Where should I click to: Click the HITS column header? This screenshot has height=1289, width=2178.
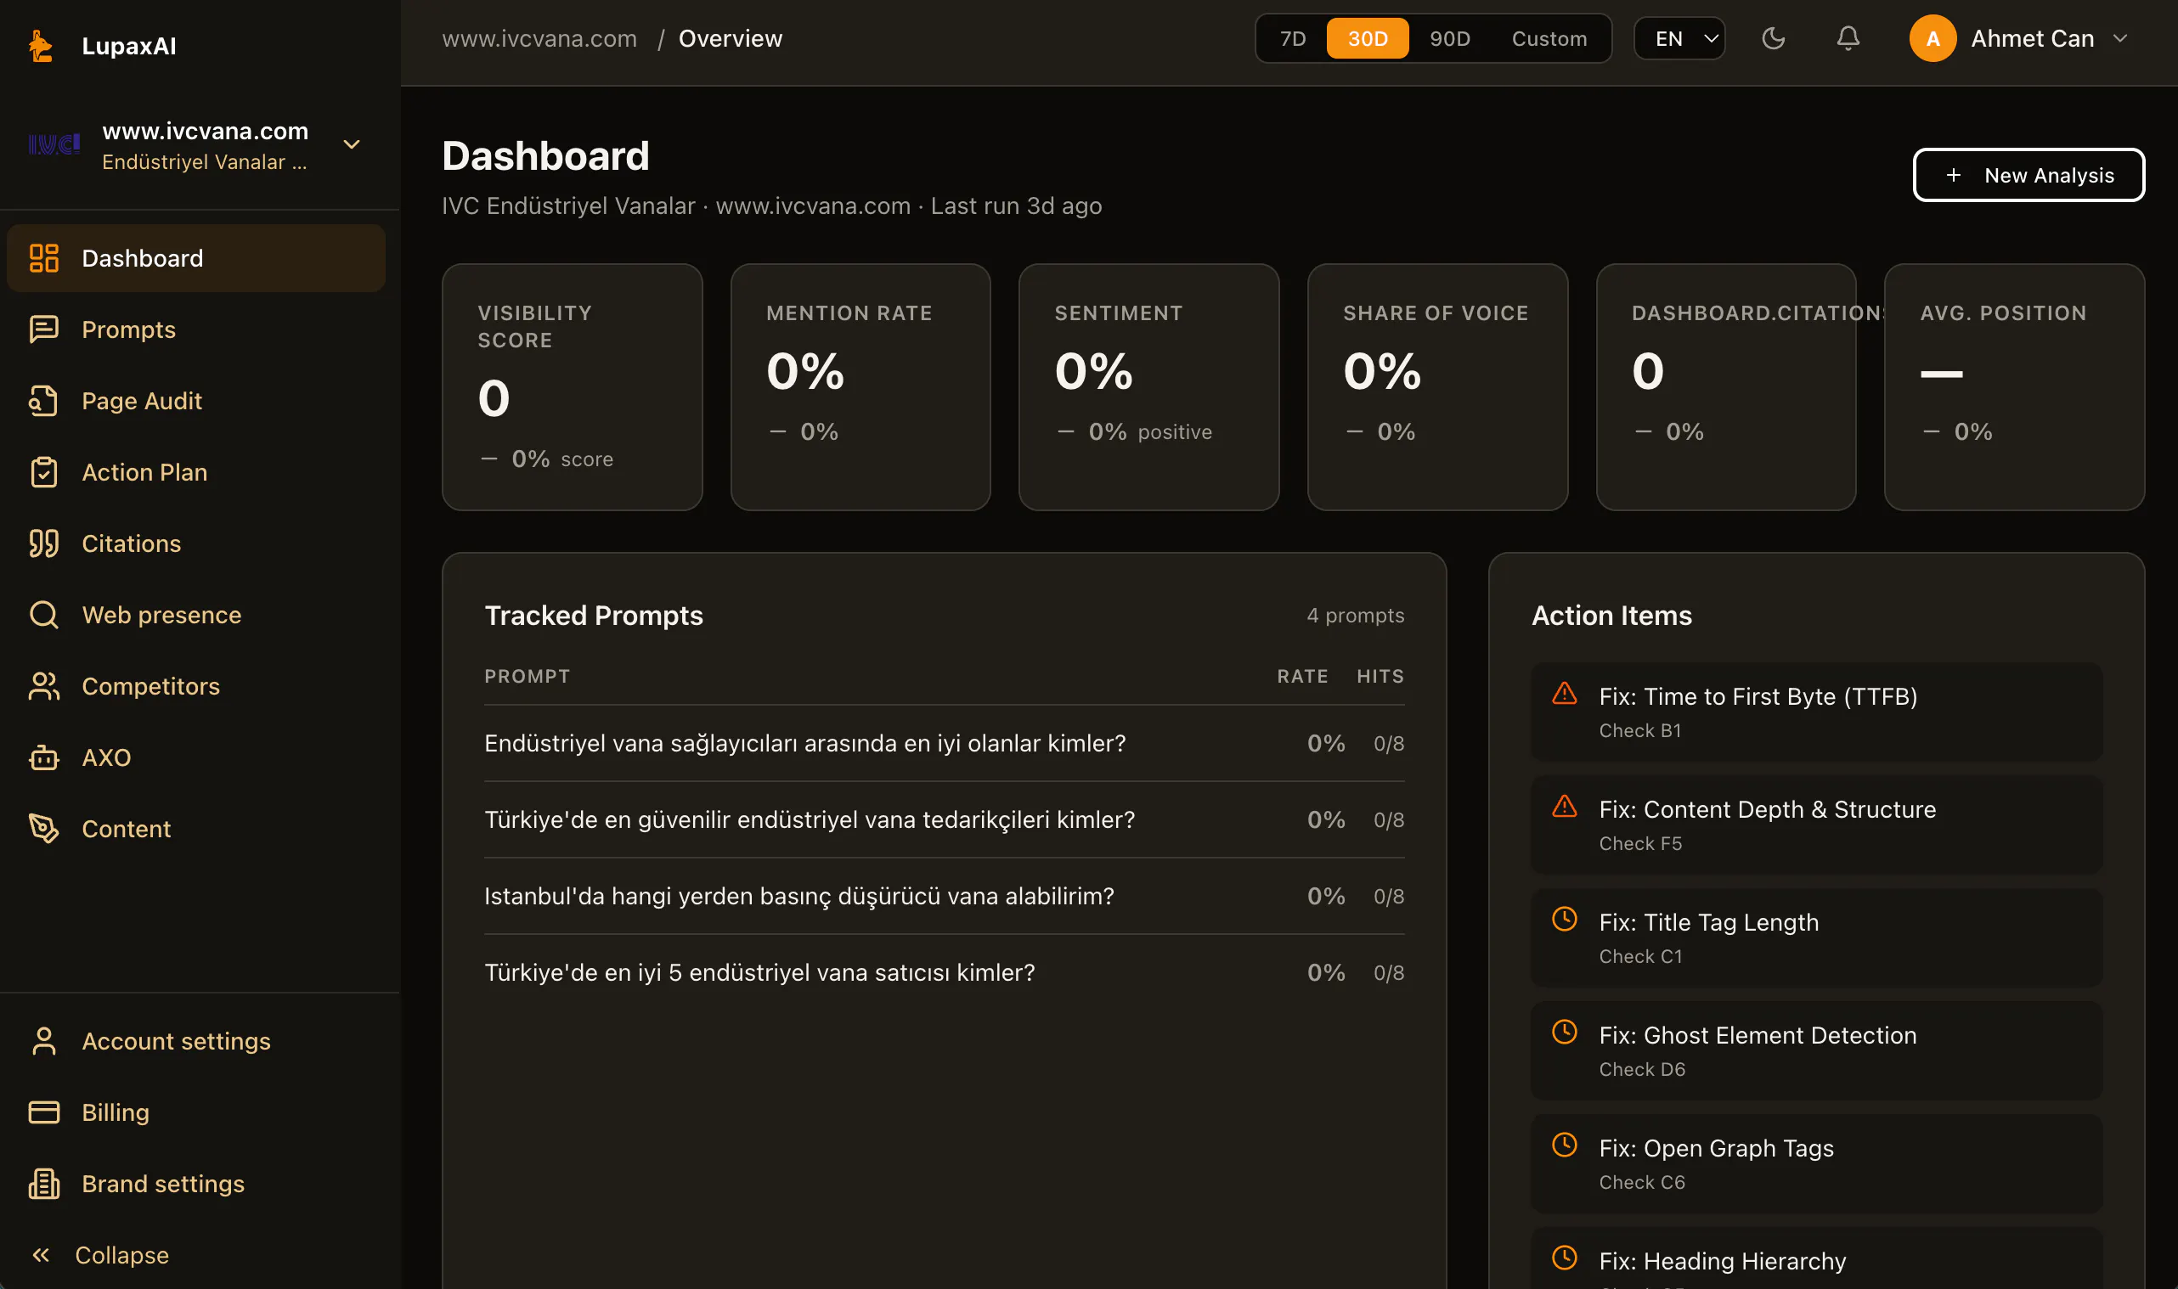pyautogui.click(x=1380, y=676)
